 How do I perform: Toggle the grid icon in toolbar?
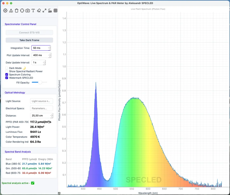[55, 11]
